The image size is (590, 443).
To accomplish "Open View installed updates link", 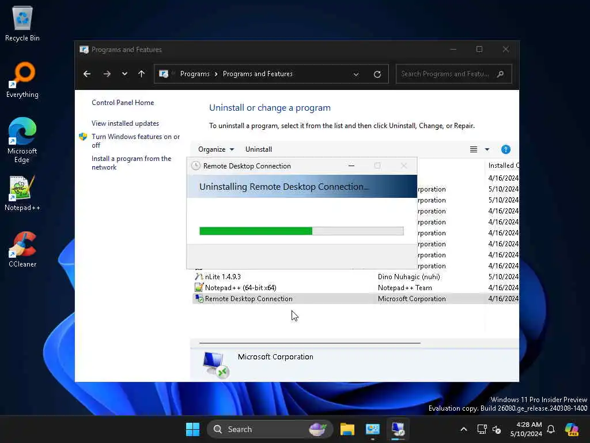I will (x=125, y=123).
